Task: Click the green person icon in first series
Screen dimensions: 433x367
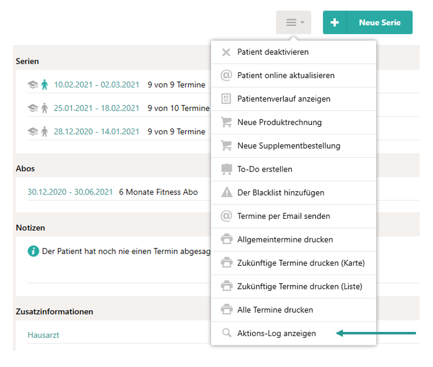Action: click(44, 85)
